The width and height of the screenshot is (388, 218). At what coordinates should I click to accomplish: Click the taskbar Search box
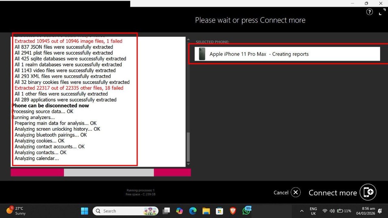(125, 211)
